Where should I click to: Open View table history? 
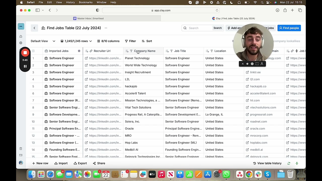(267, 163)
